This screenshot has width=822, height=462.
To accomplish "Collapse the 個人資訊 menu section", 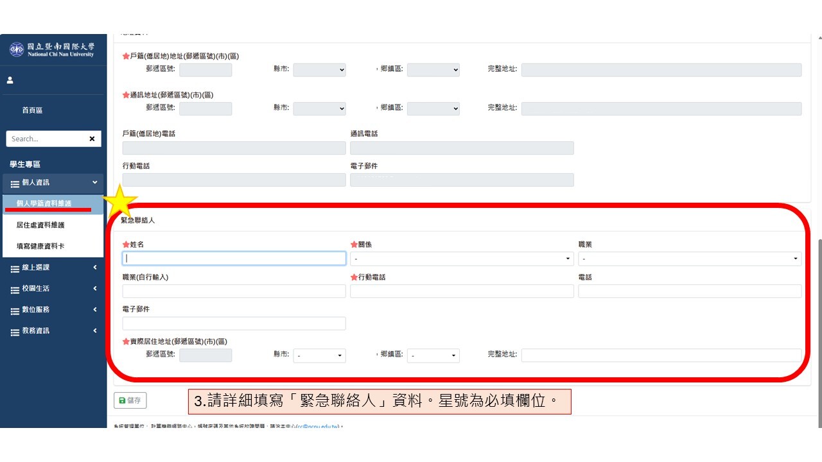I will (94, 184).
